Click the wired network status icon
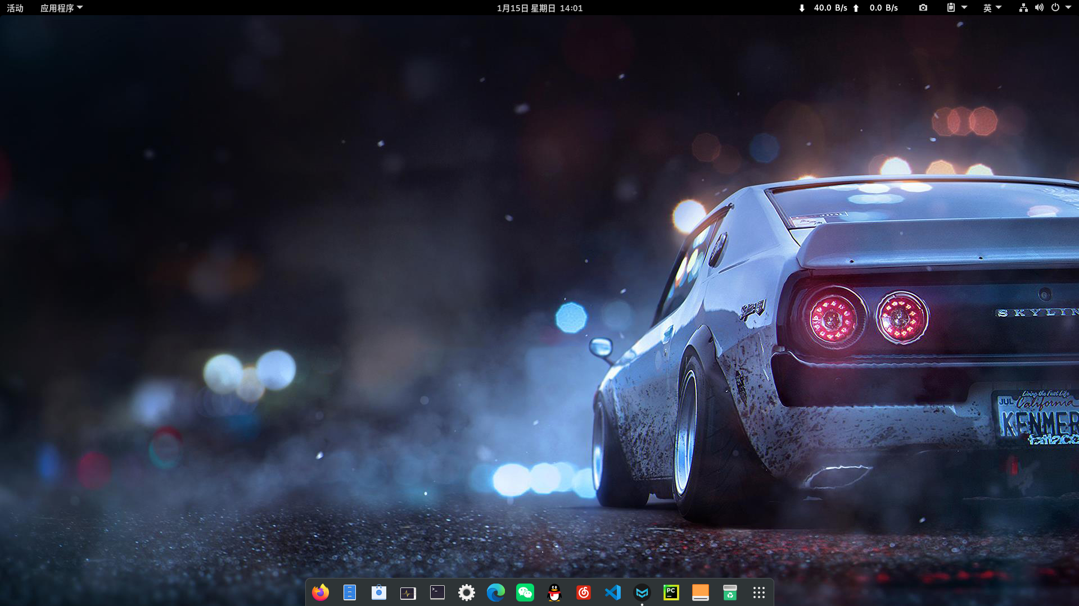This screenshot has height=606, width=1079. point(1023,8)
